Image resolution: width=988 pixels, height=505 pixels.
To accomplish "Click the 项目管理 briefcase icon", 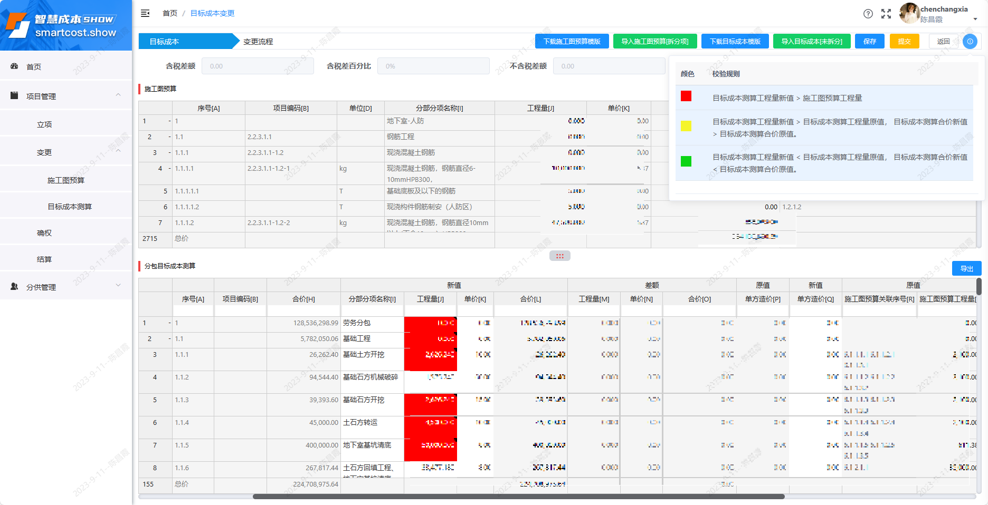I will tap(14, 95).
